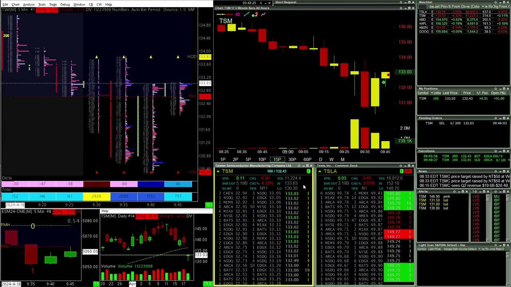This screenshot has height=287, width=511.
Task: Select 15P timeframe on TSM chart
Action: [x=277, y=159]
